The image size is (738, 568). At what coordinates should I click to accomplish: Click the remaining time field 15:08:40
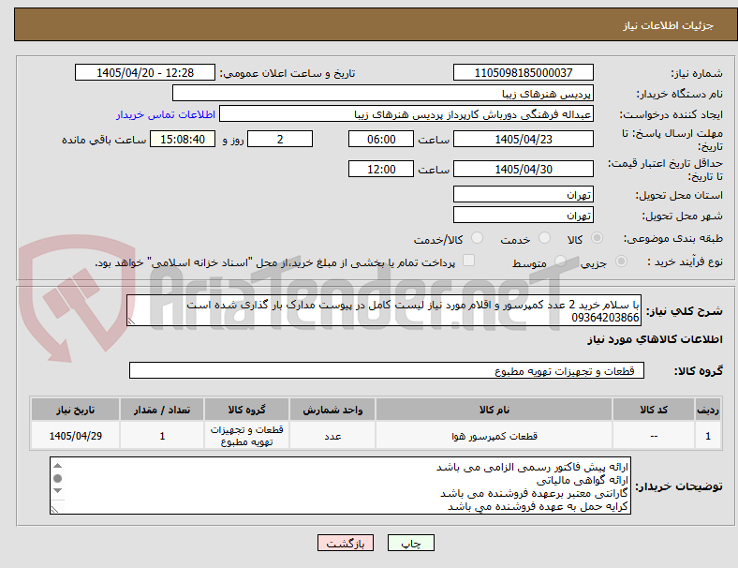(183, 139)
